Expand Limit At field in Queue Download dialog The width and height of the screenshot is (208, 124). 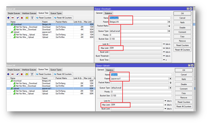coord(164,44)
